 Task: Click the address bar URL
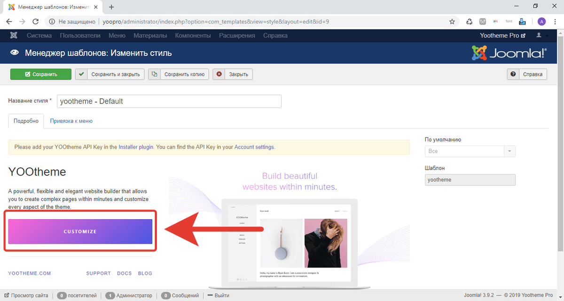[215, 22]
